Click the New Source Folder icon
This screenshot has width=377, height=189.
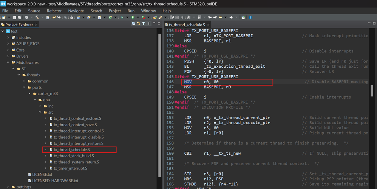tap(88, 17)
